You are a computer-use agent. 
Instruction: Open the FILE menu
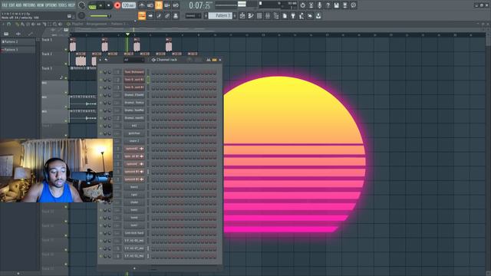pyautogui.click(x=5, y=5)
